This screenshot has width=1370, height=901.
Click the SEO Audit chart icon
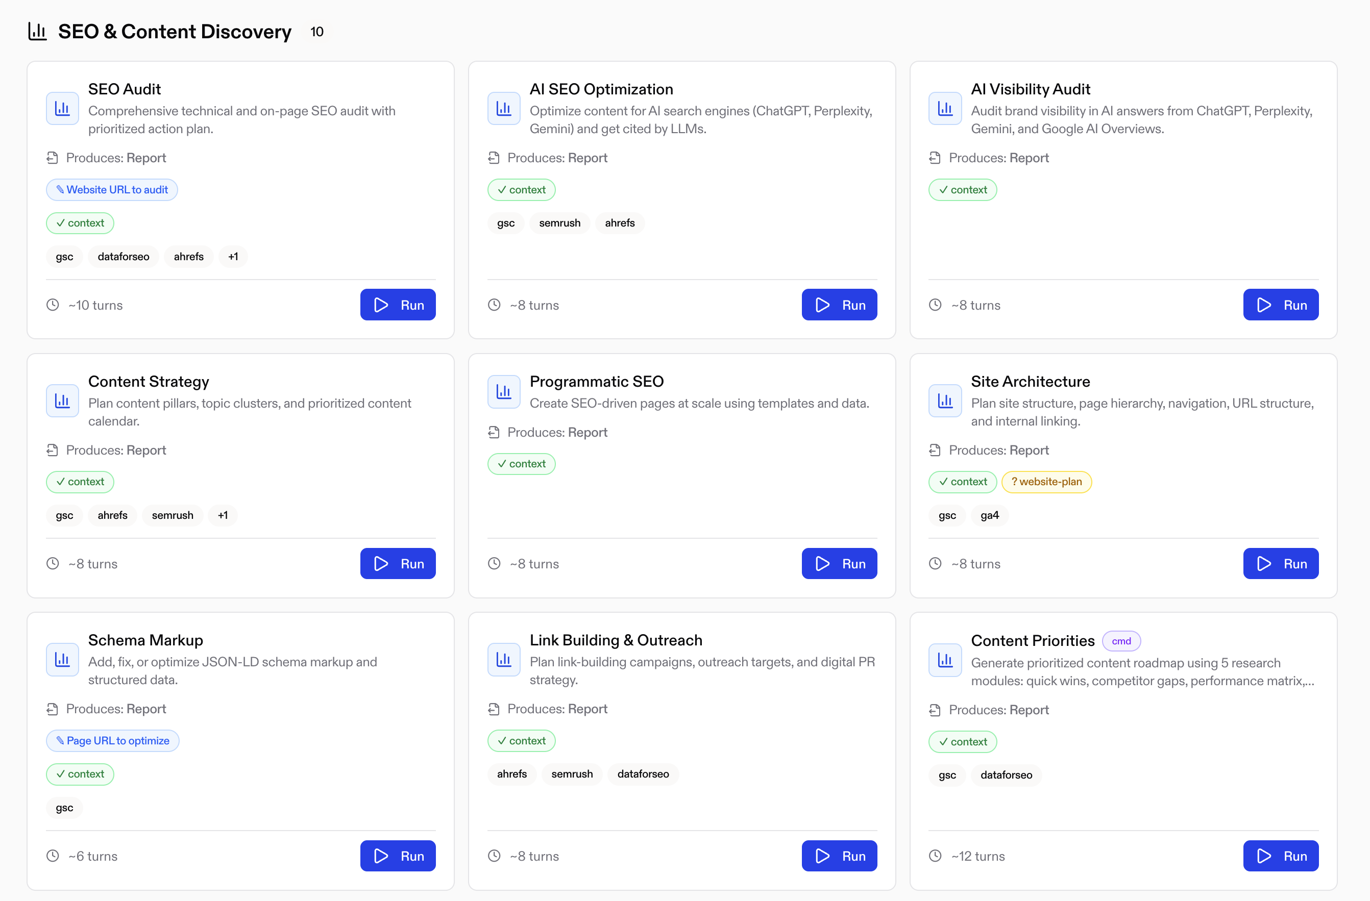point(62,108)
